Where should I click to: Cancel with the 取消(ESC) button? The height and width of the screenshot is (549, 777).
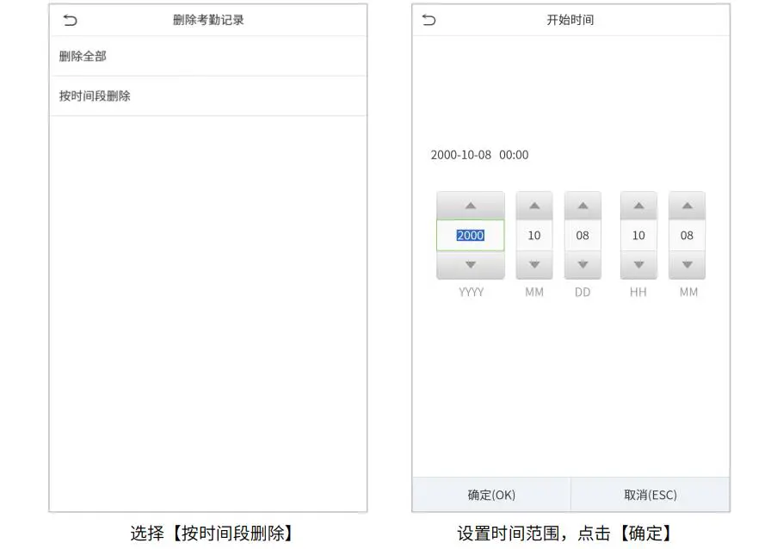click(x=651, y=495)
